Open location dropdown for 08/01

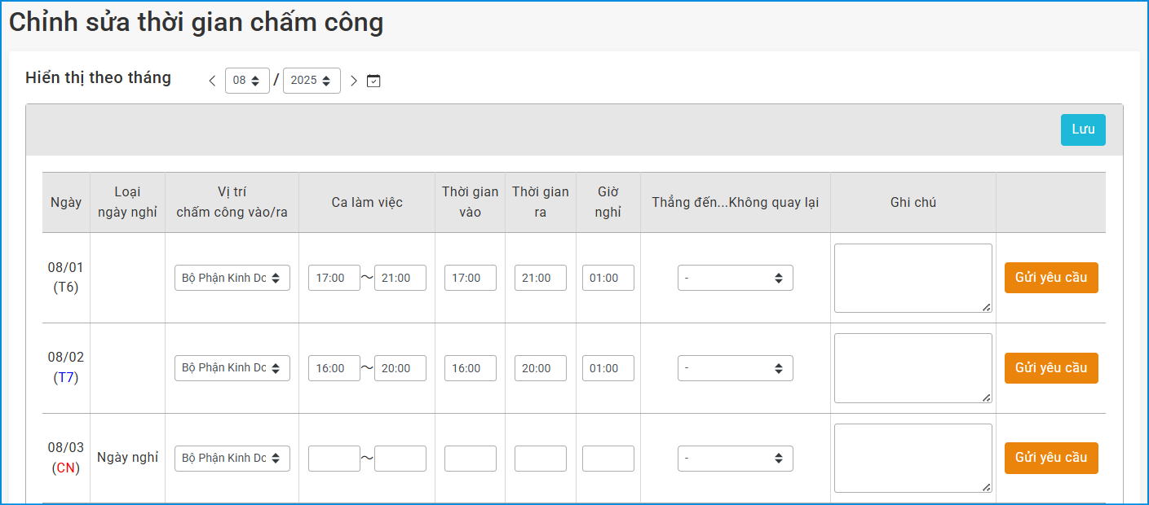(232, 278)
